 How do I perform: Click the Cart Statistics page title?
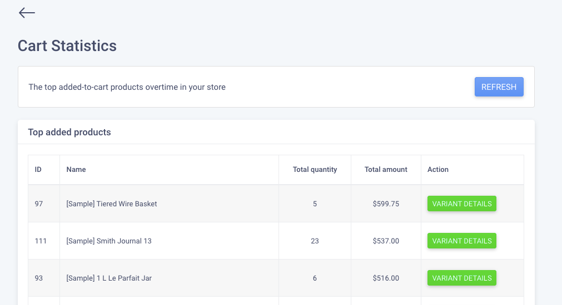coord(67,45)
